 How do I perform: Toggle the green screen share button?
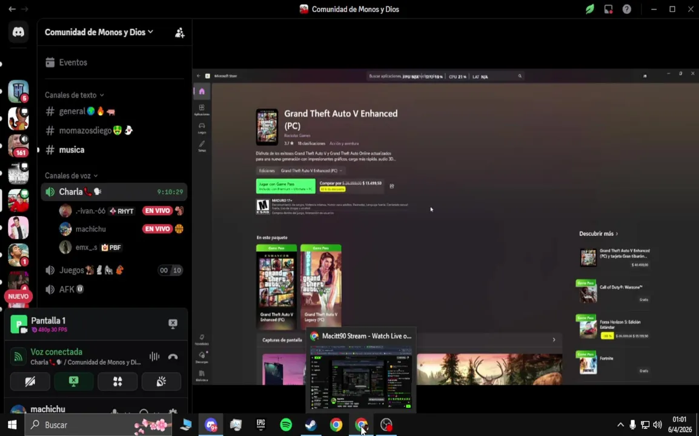(73, 381)
